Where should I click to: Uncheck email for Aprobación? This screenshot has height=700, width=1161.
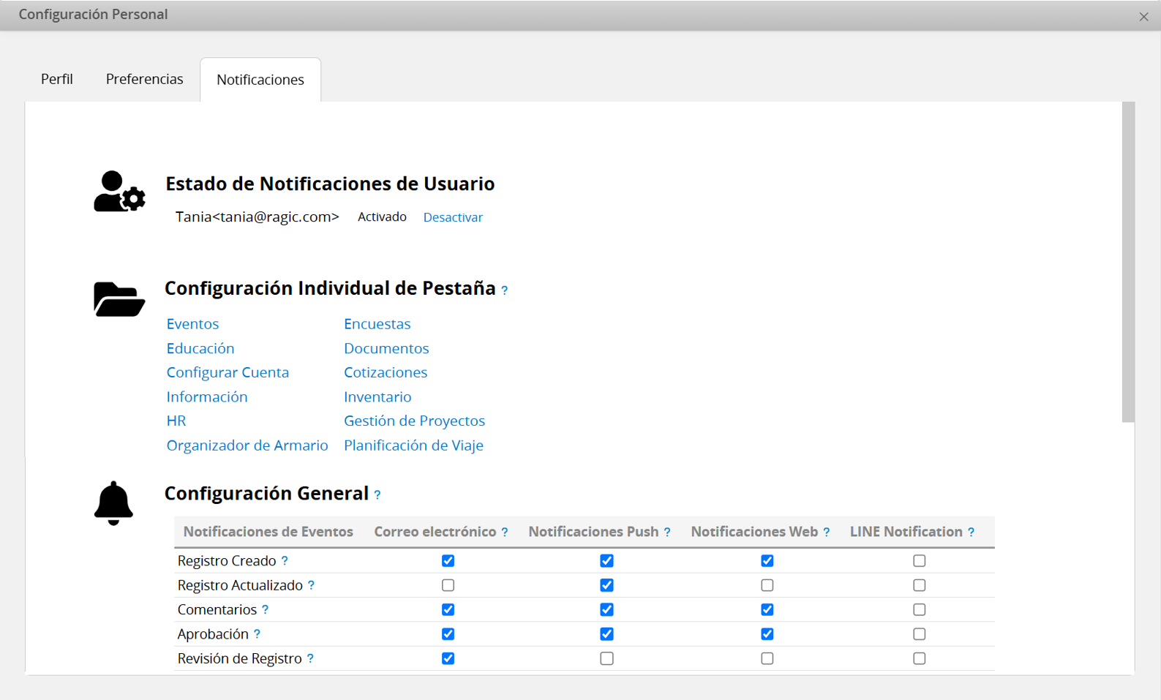point(448,634)
